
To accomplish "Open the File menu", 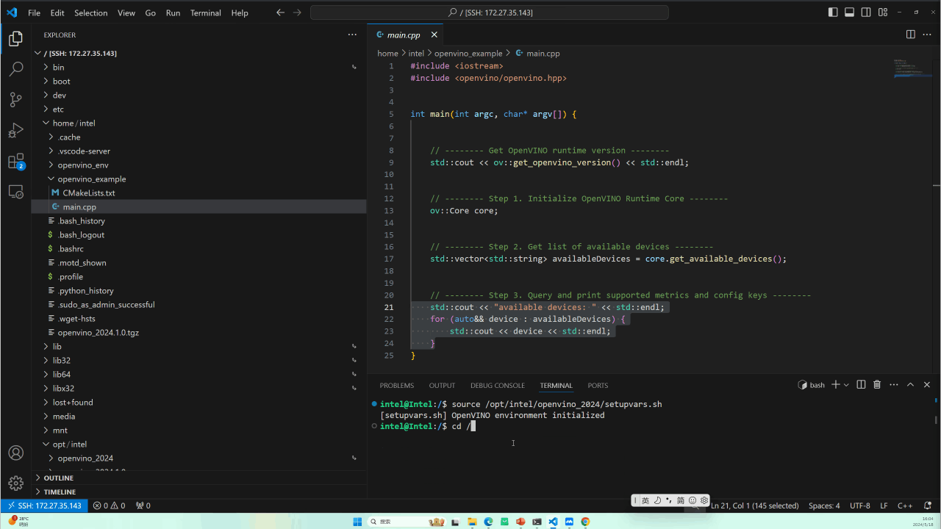I will 34,12.
